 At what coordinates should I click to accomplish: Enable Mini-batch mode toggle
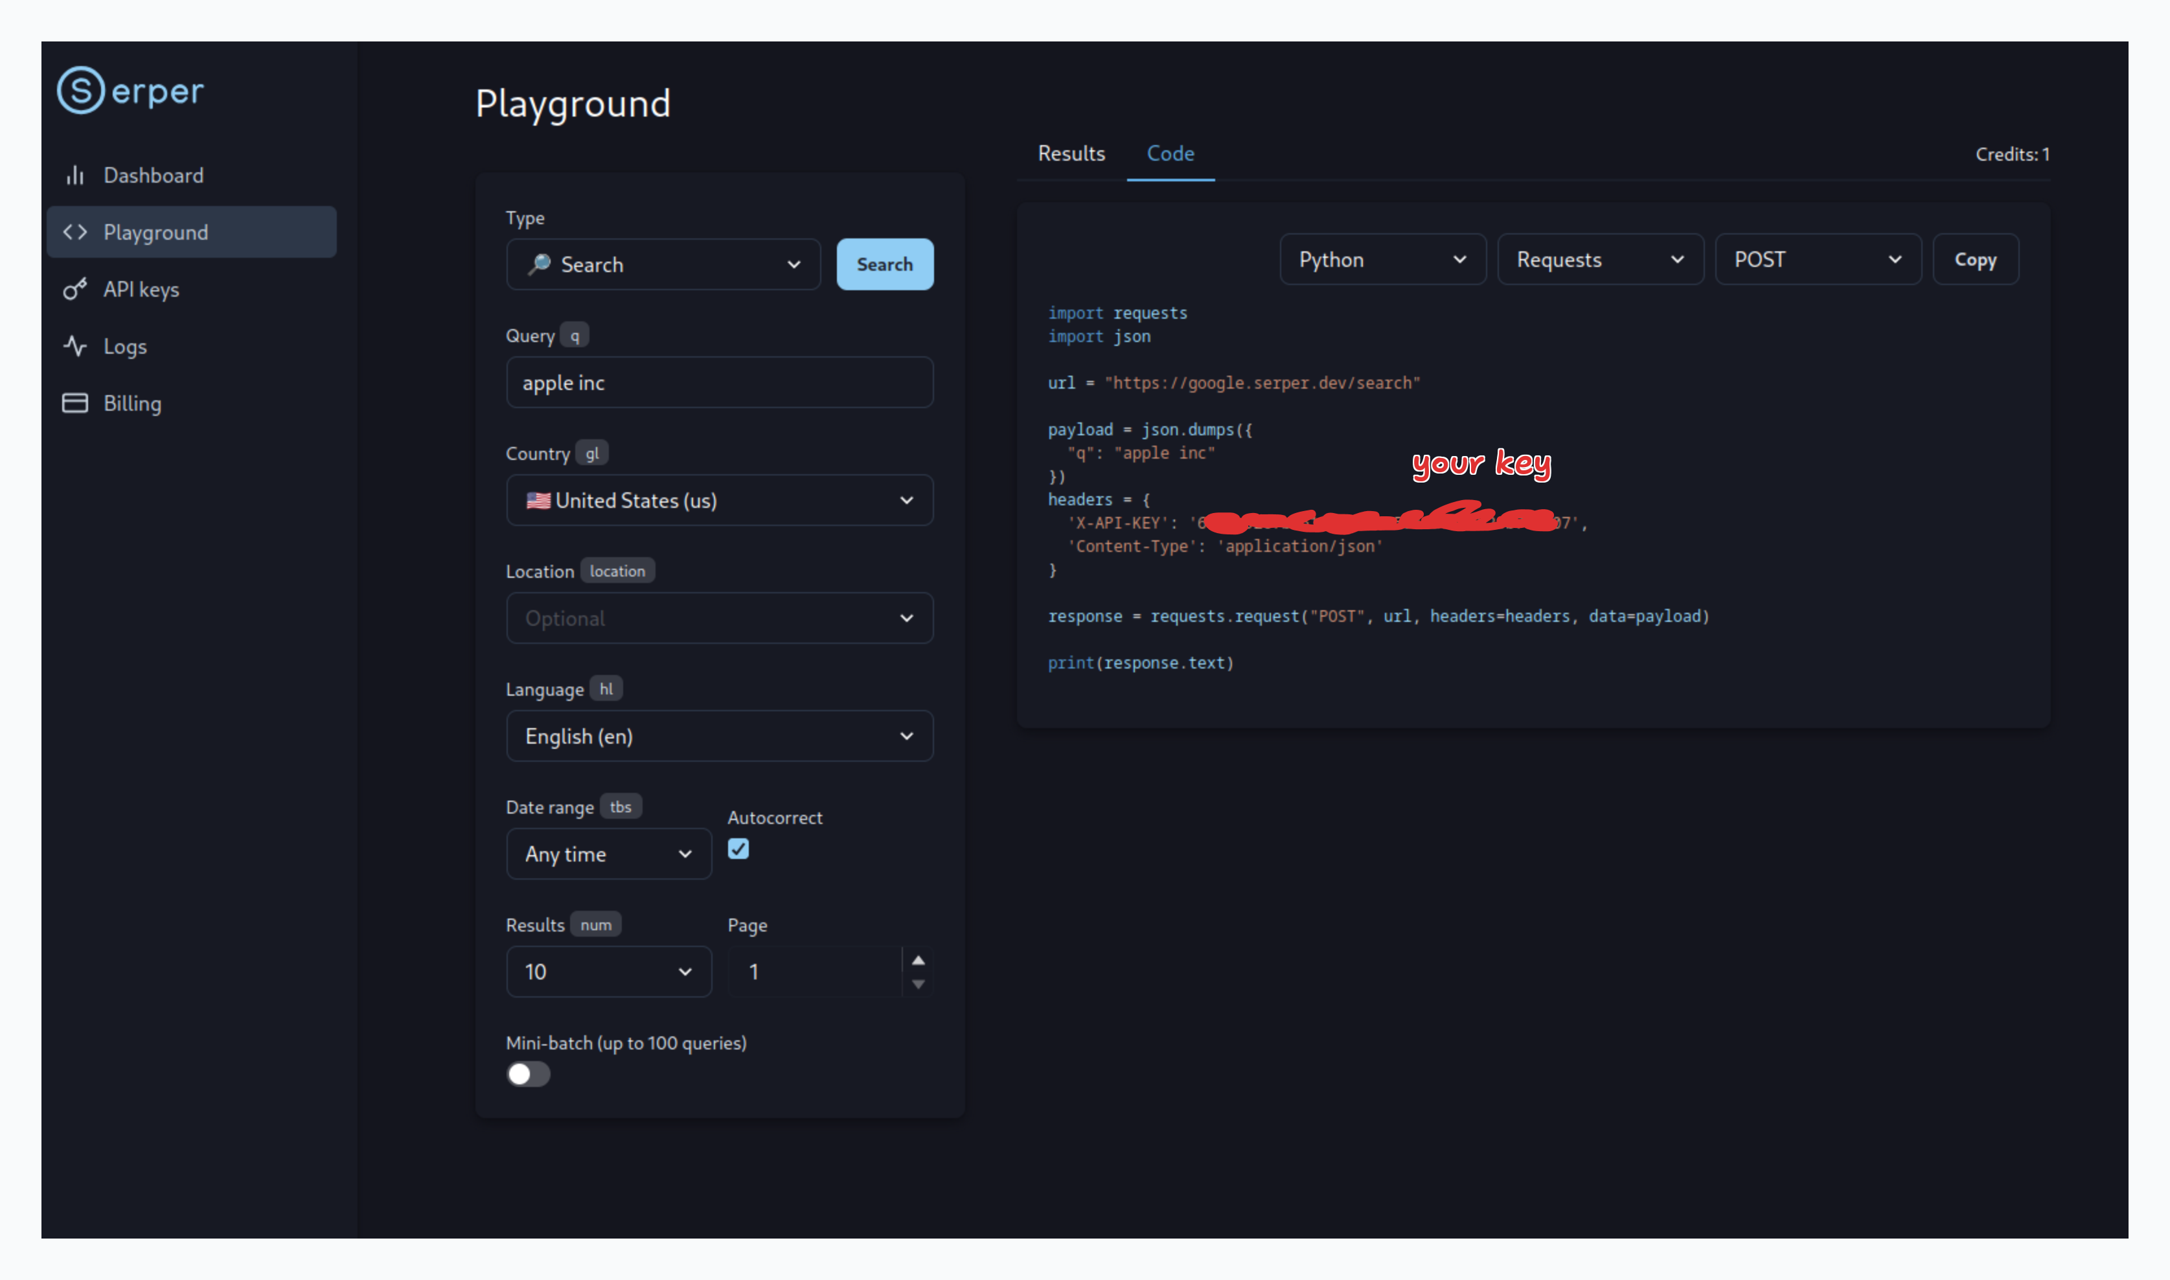pyautogui.click(x=527, y=1074)
